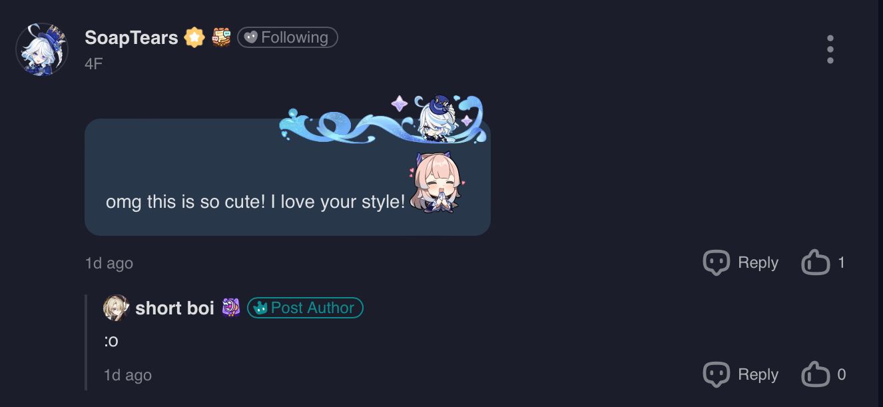This screenshot has height=407, width=883.
Task: Like SoapTears' comment with thumbs up
Action: [x=816, y=262]
